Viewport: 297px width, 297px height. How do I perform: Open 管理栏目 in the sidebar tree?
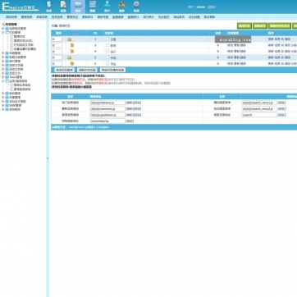(20, 36)
